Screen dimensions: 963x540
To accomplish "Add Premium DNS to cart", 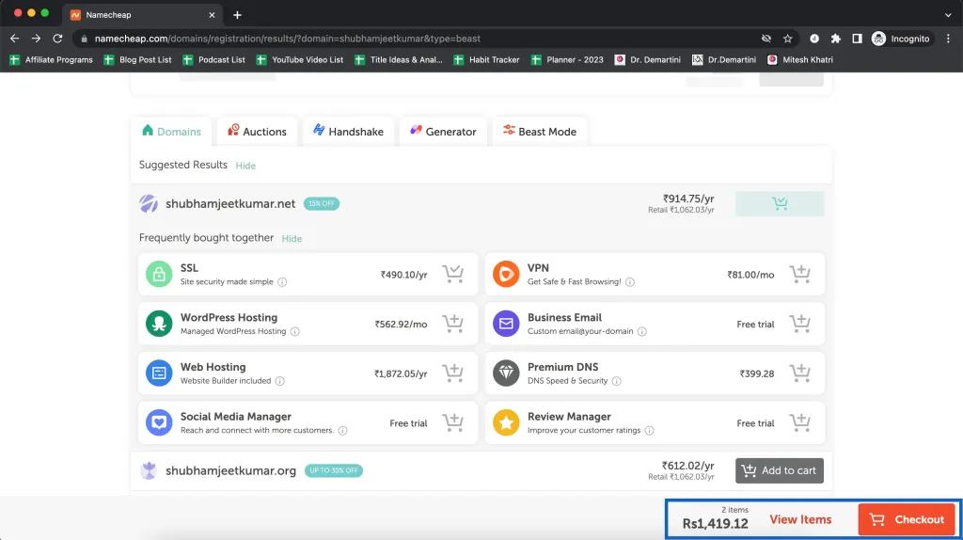I will click(x=799, y=373).
